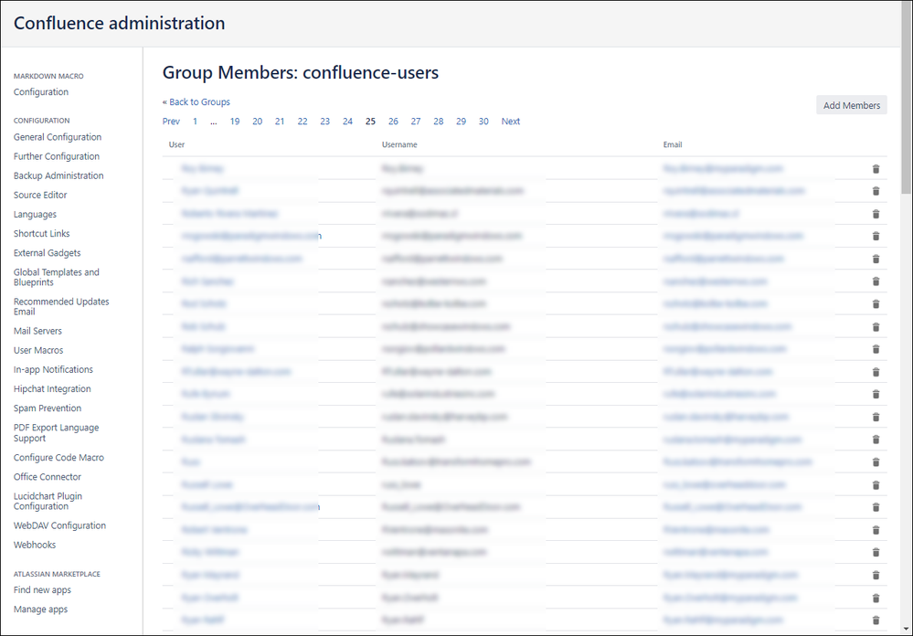Open Global Templates and Blueprints
The width and height of the screenshot is (913, 636).
(57, 277)
